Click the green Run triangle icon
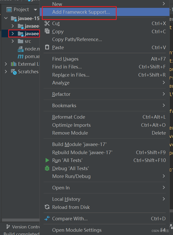The width and height of the screenshot is (173, 235). point(47,160)
